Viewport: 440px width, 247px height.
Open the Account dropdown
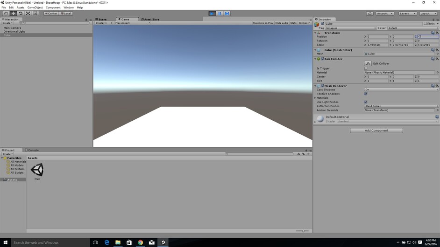pyautogui.click(x=385, y=14)
